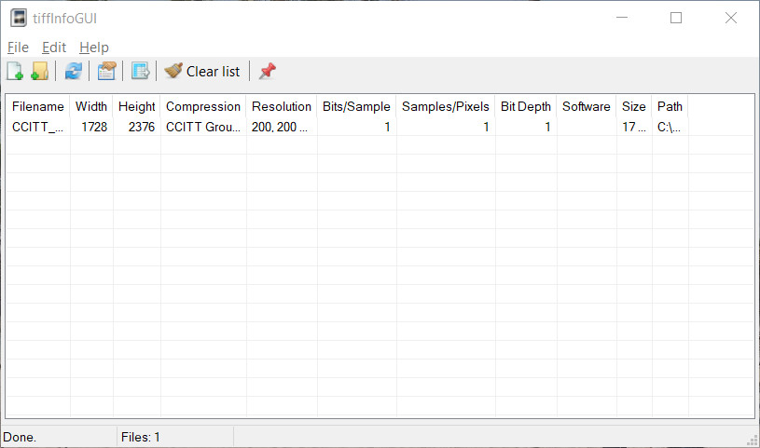Click the Size column header
The image size is (760, 448).
pos(634,106)
